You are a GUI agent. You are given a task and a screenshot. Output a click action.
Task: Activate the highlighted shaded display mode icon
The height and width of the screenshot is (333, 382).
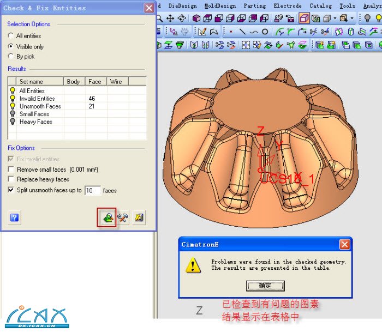pos(304,18)
